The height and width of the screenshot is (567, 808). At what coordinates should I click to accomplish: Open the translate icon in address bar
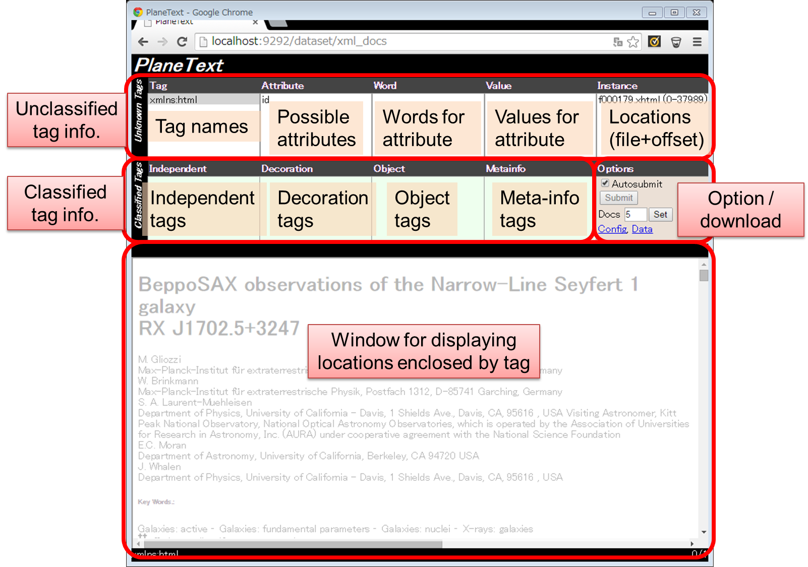pos(618,42)
